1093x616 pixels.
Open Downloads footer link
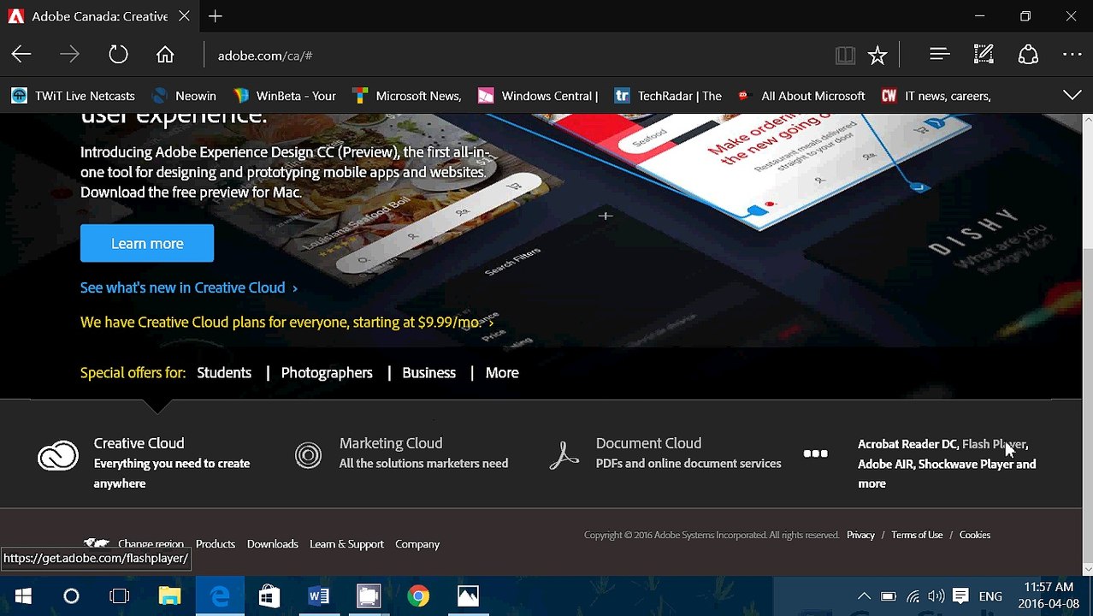(x=272, y=544)
